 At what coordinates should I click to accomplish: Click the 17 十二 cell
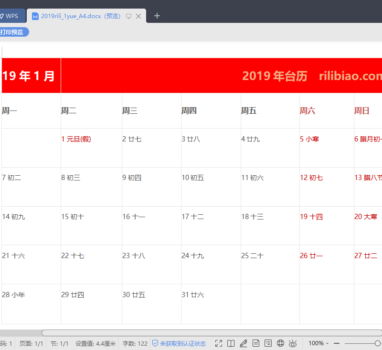coord(211,226)
